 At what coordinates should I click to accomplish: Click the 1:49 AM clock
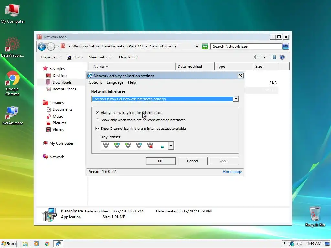[x=314, y=244]
